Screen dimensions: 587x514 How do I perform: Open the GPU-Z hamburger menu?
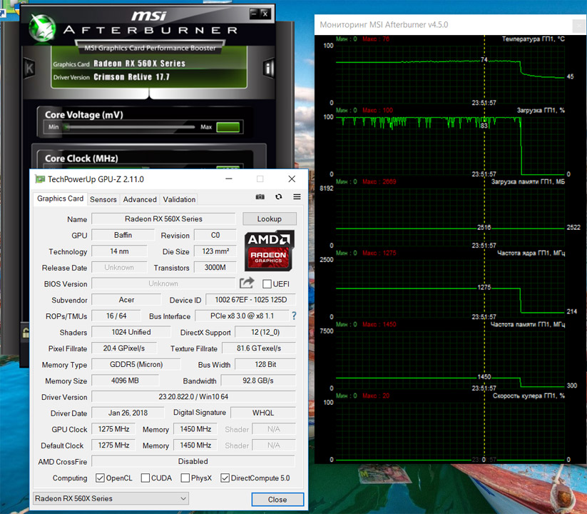click(297, 197)
